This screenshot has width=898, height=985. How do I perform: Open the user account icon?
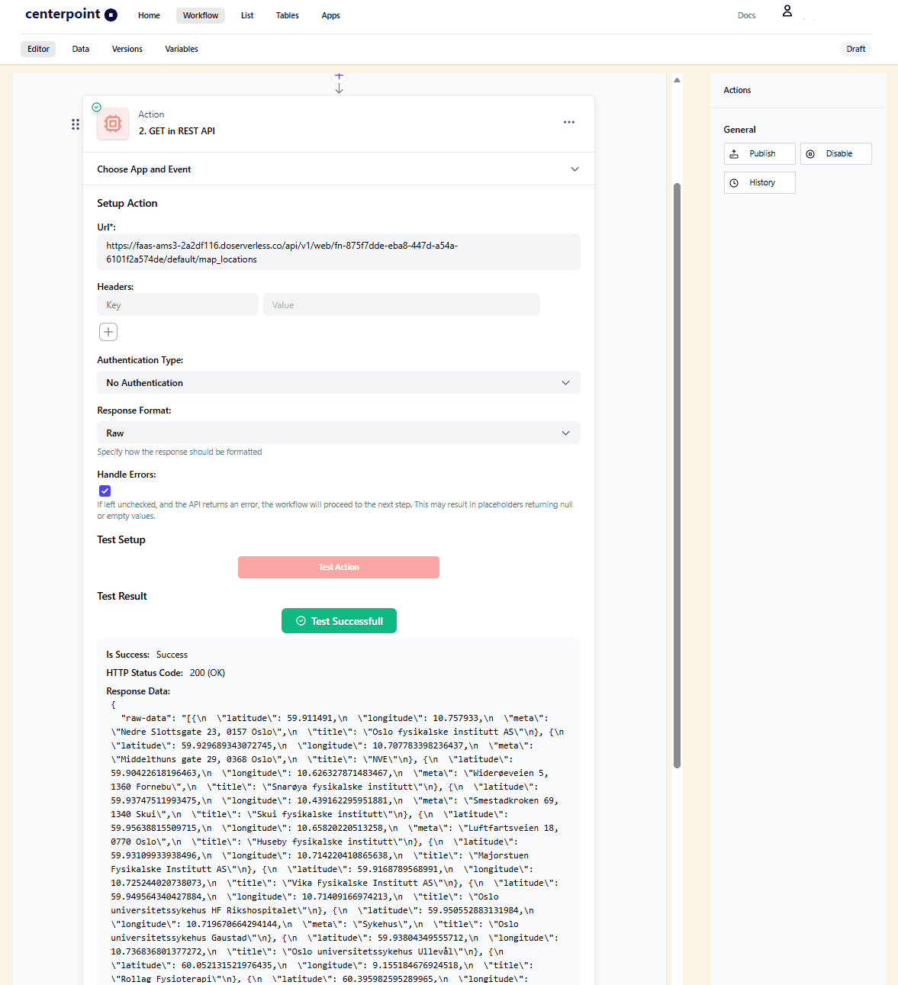[787, 11]
